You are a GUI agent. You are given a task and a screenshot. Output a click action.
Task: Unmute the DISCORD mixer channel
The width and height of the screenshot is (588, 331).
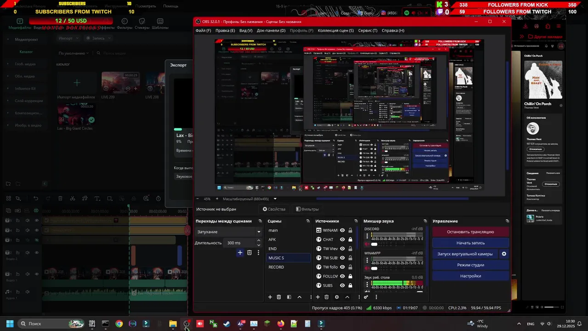[367, 244]
